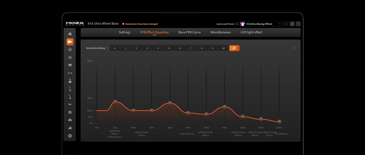The width and height of the screenshot is (365, 155).
Task: Switch to the Base FFB Curve tab
Action: [x=190, y=32]
